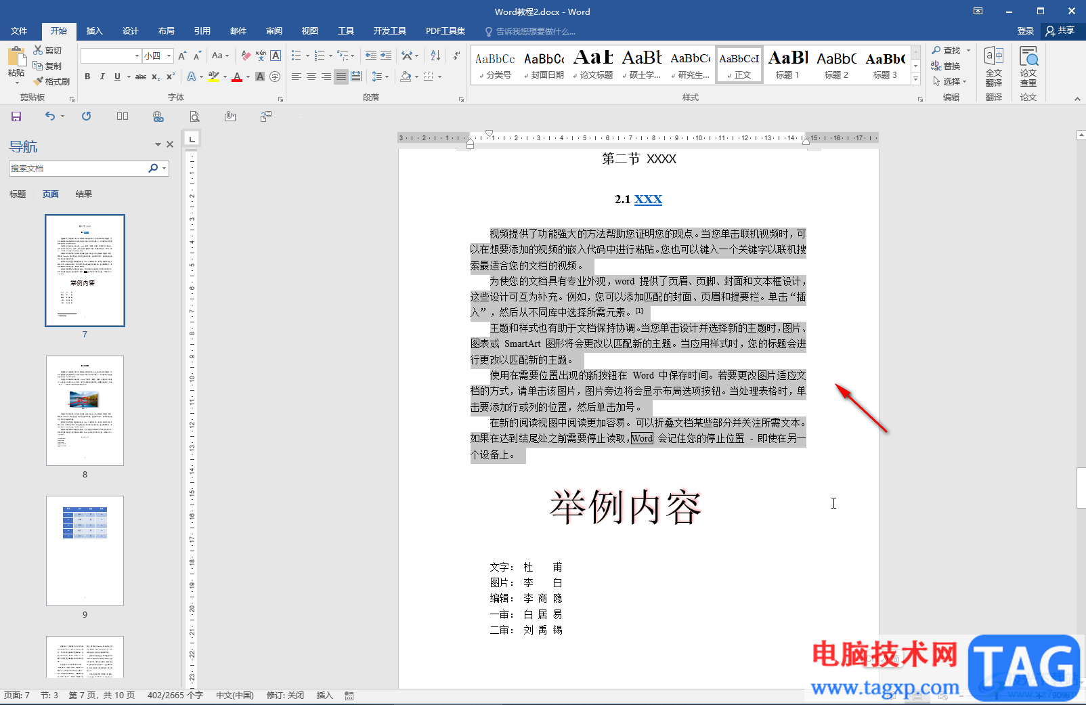1086x705 pixels.
Task: Open paper check (论文查重) tool
Action: point(1028,66)
